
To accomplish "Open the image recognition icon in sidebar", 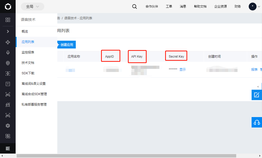I will 8,94.
